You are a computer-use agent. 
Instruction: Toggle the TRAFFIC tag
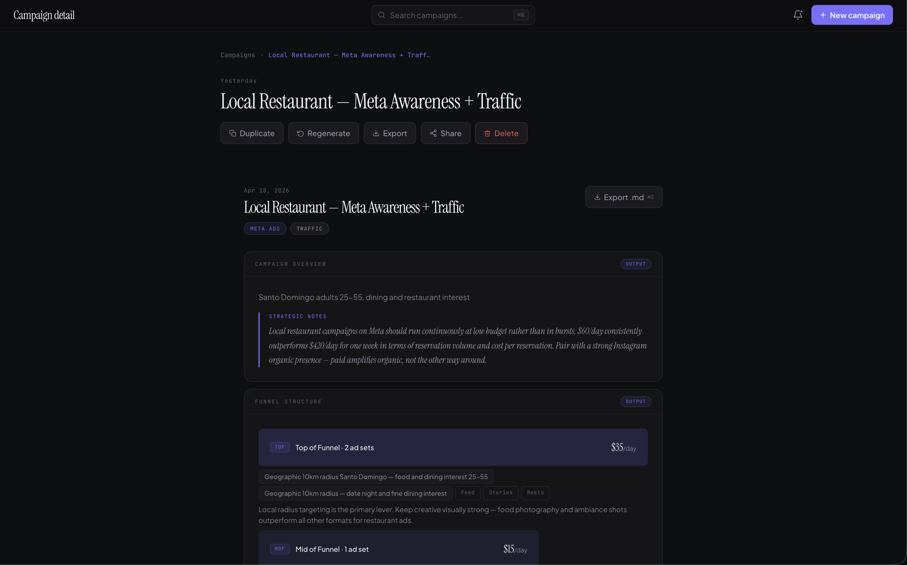(x=309, y=228)
